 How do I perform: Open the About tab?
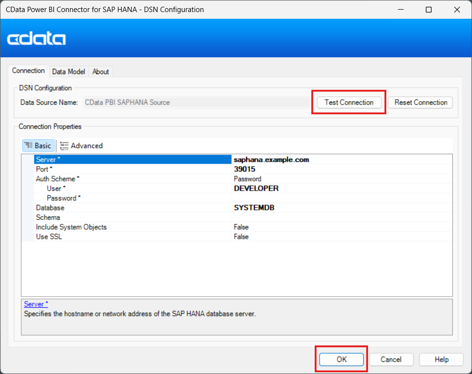[x=101, y=72]
